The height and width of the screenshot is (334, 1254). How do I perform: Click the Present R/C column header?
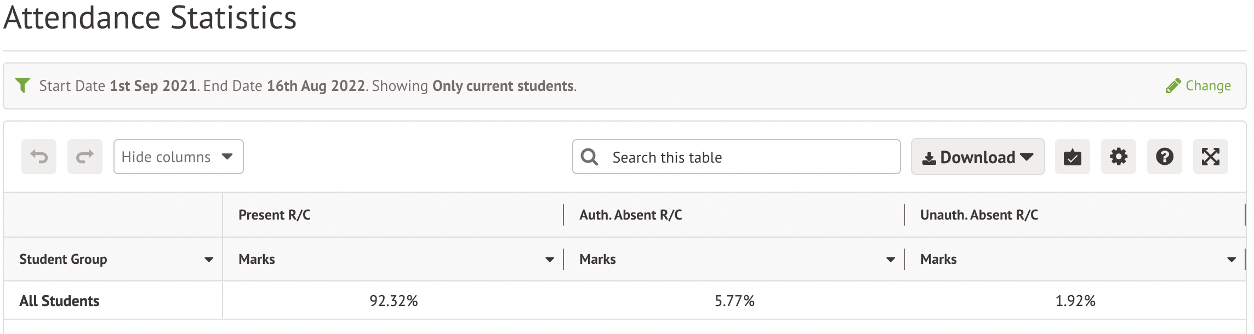(x=275, y=215)
